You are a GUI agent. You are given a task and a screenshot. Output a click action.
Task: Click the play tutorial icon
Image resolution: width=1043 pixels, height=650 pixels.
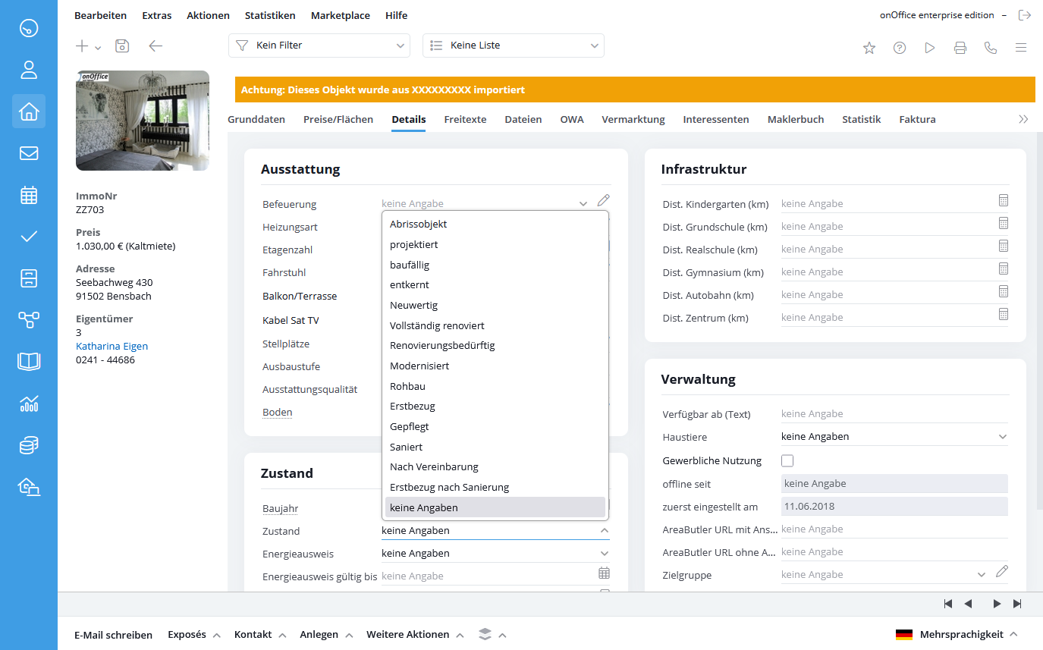(930, 48)
